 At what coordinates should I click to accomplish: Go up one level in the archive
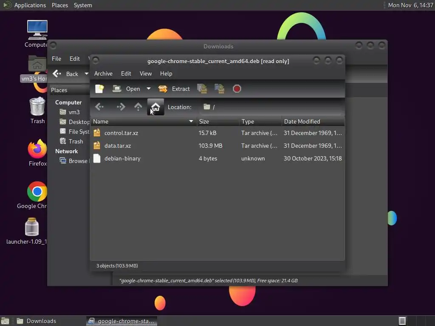[x=138, y=107]
